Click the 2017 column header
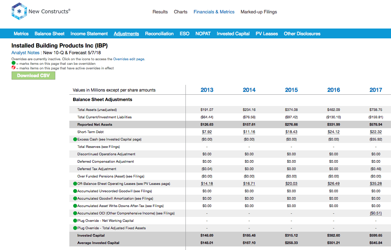The height and width of the screenshot is (250, 391). (x=376, y=90)
